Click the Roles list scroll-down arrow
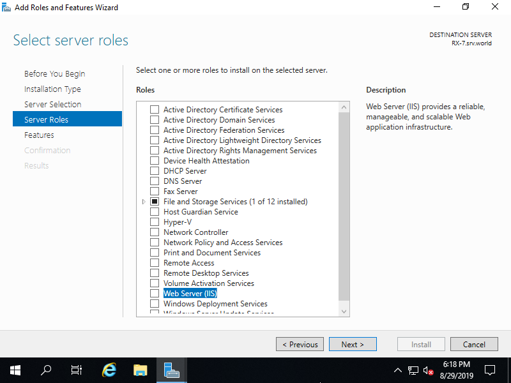This screenshot has width=511, height=383. coord(344,311)
